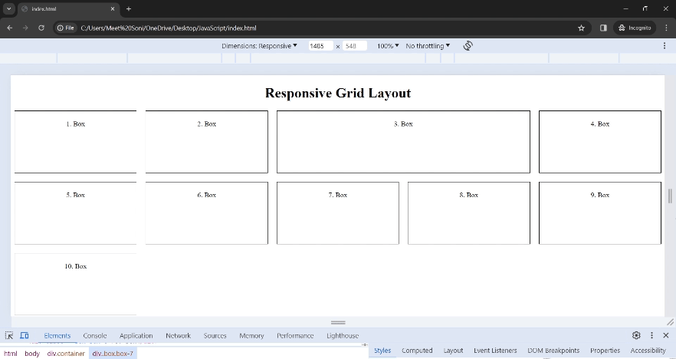Click the File site info chip

pyautogui.click(x=66, y=28)
